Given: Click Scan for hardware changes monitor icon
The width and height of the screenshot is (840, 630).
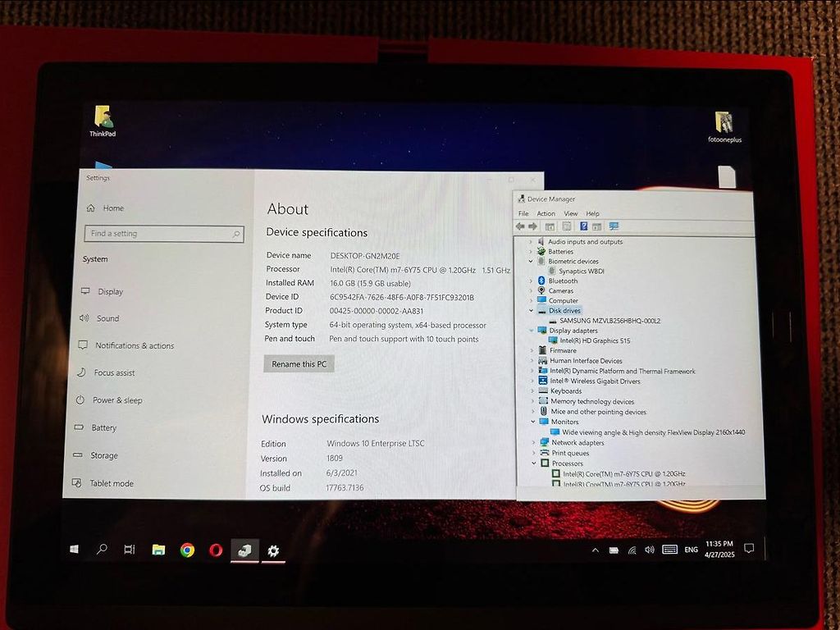Looking at the screenshot, I should [x=614, y=226].
